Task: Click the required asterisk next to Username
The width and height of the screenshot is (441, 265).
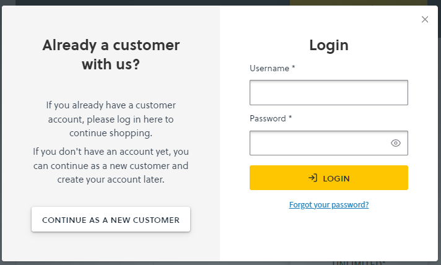Action: [294, 67]
